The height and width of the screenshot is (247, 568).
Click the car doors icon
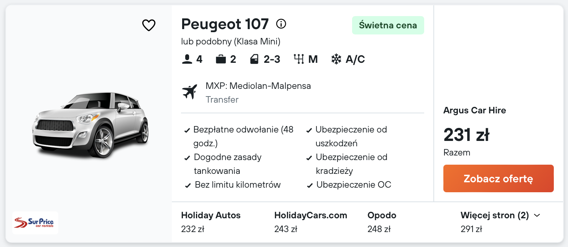pyautogui.click(x=254, y=59)
